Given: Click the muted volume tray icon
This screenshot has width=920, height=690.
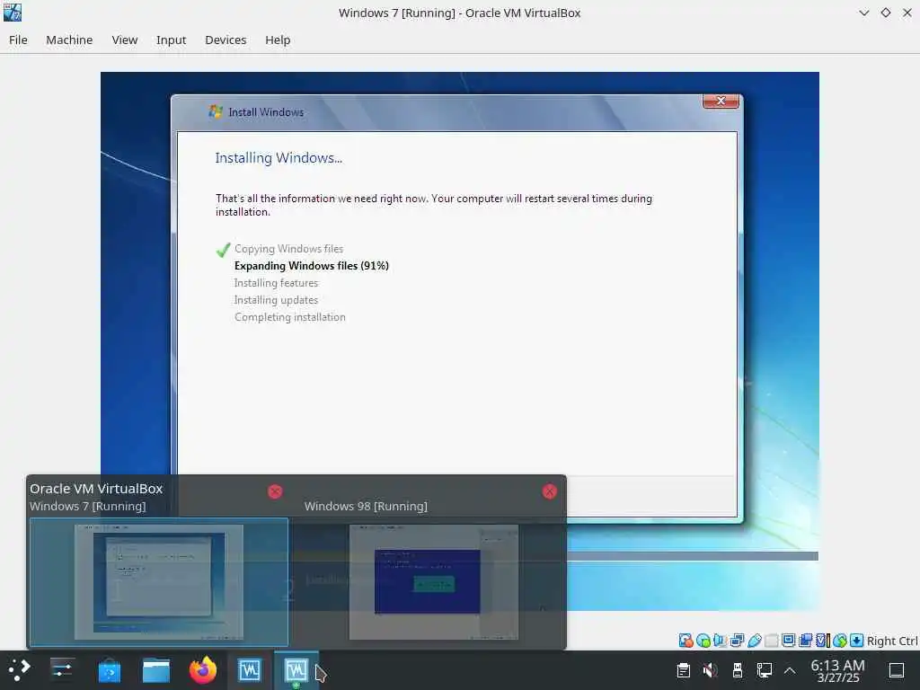Looking at the screenshot, I should pyautogui.click(x=710, y=670).
